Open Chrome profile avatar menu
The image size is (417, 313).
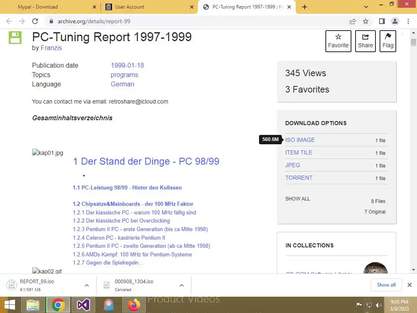coord(395,21)
